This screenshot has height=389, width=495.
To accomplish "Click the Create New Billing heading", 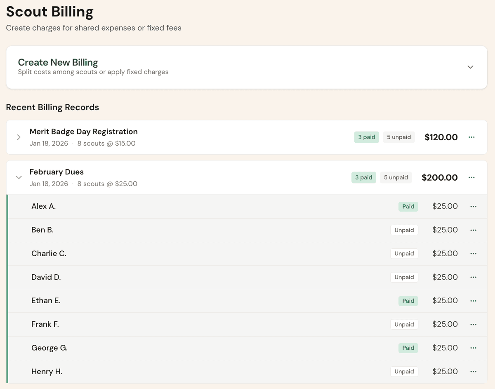I will [58, 62].
